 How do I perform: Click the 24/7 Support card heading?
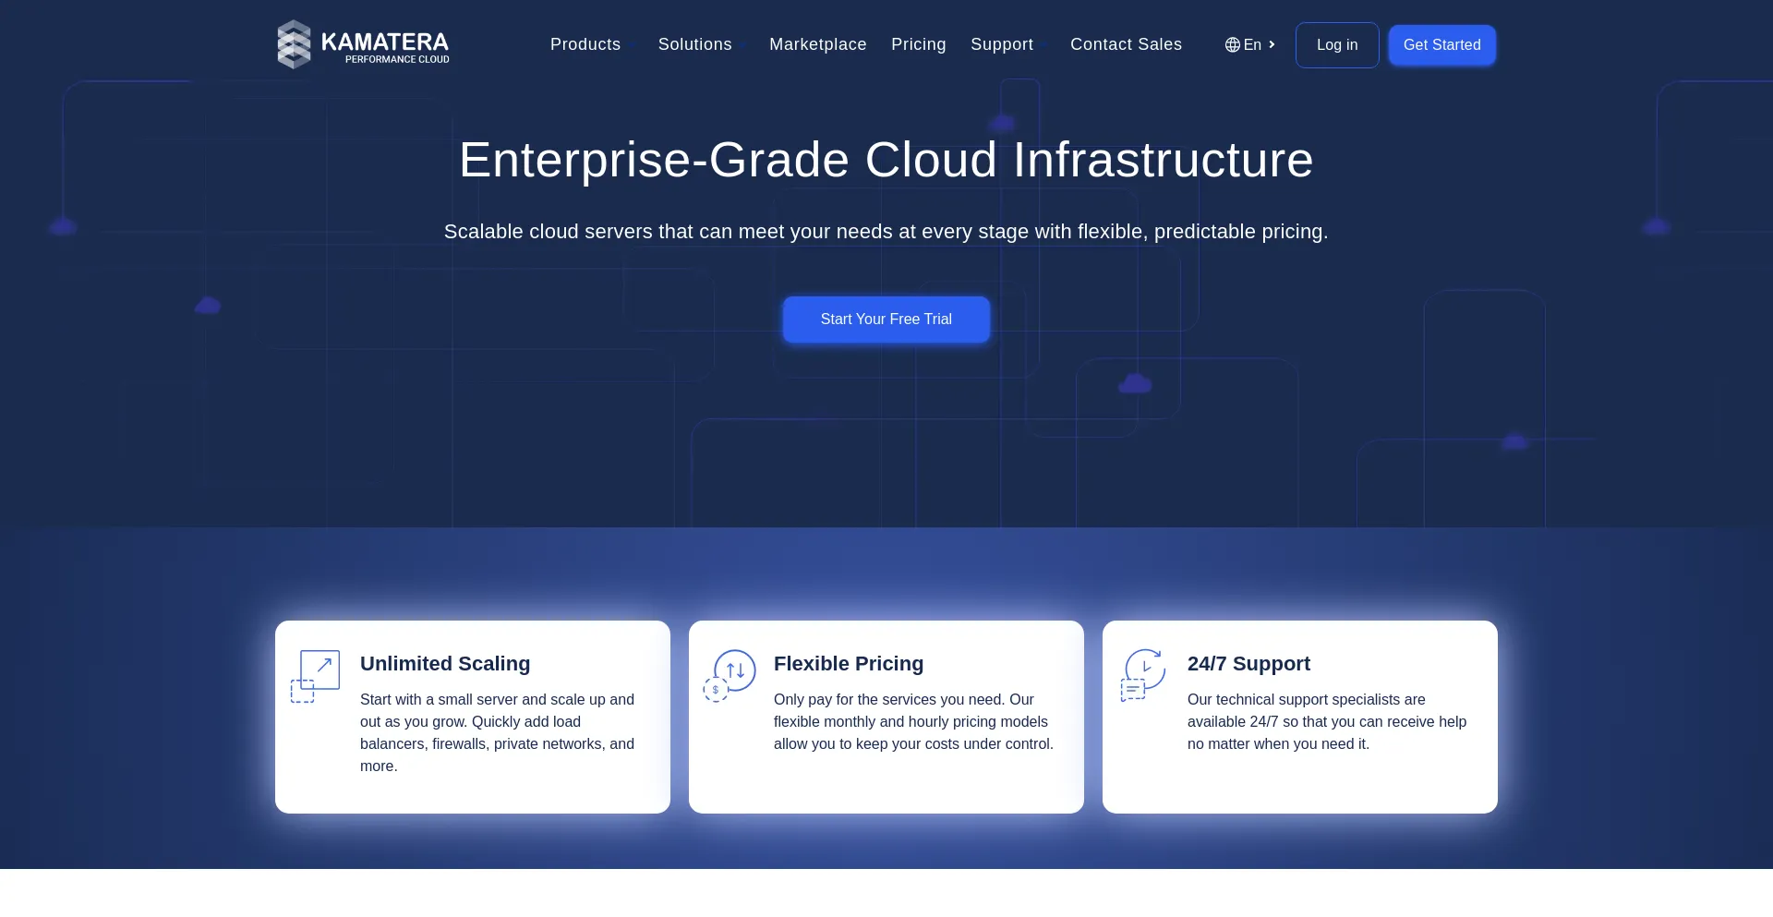coord(1248,664)
